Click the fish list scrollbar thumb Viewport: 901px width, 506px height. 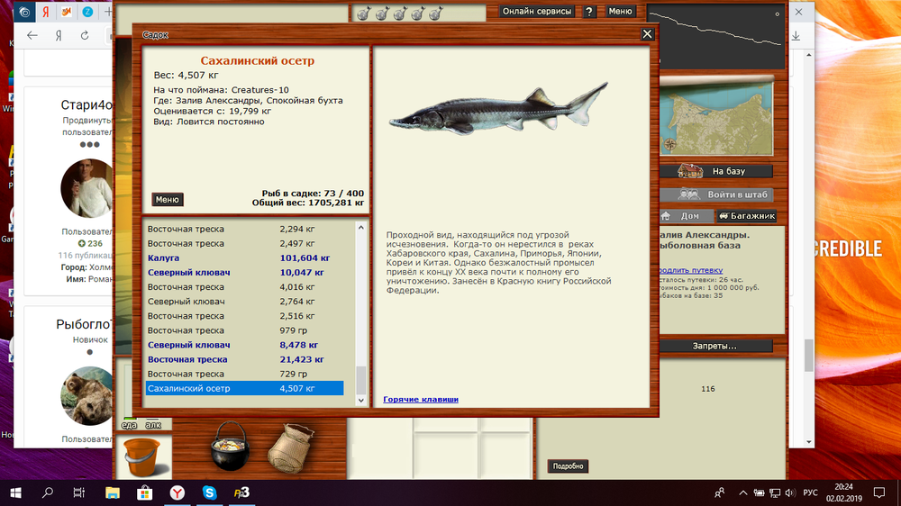361,379
